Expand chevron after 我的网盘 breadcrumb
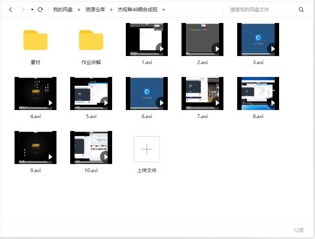The height and width of the screenshot is (239, 315). [x=79, y=10]
